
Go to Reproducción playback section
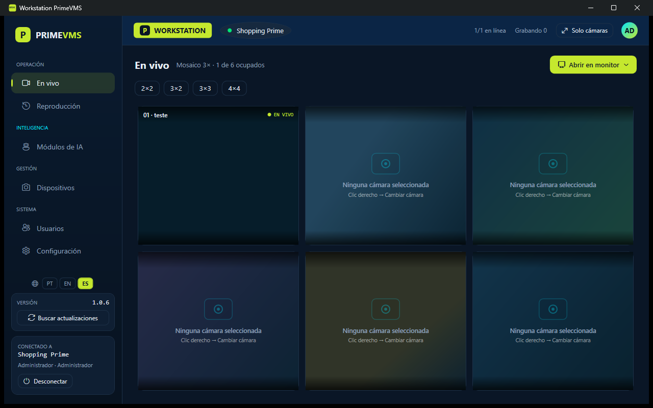63,106
